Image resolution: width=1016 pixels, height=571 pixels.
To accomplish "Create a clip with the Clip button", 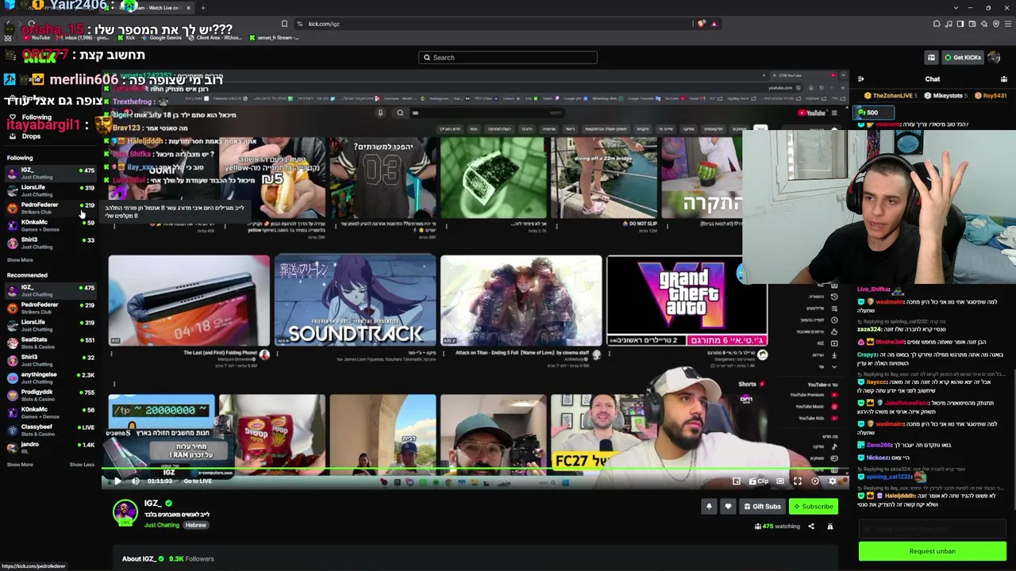I will pos(759,481).
